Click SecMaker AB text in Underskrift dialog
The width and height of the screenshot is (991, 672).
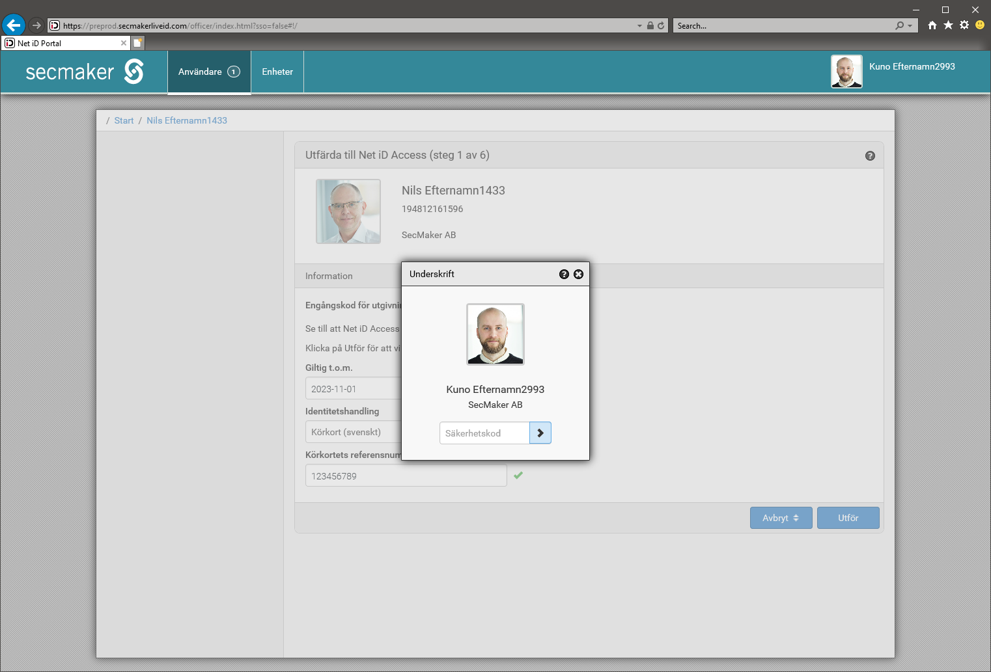tap(495, 405)
